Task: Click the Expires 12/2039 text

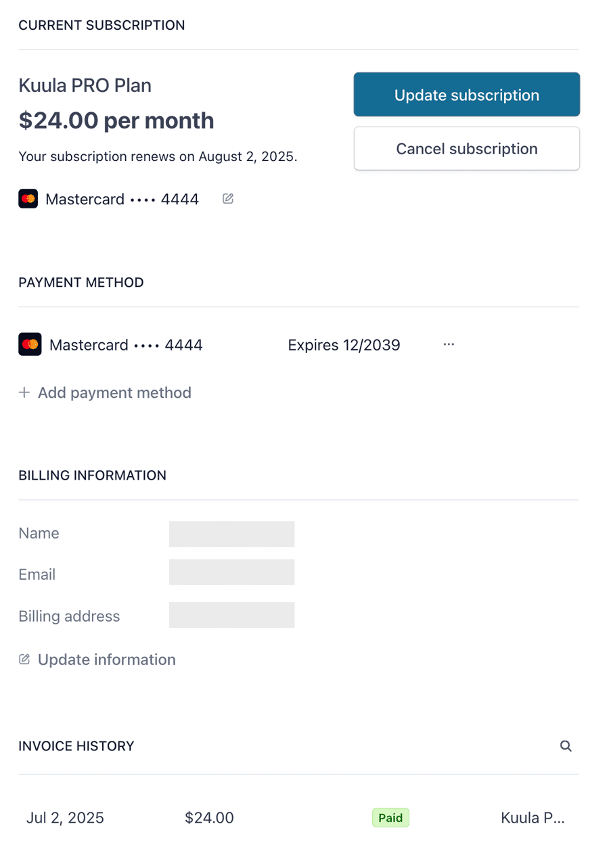Action: click(344, 345)
